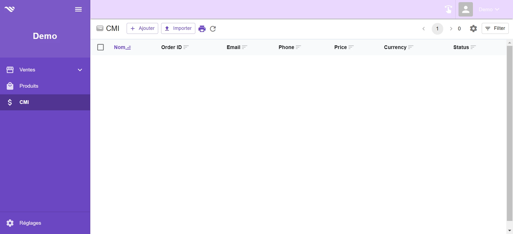Click the app logo in the sidebar

[10, 9]
